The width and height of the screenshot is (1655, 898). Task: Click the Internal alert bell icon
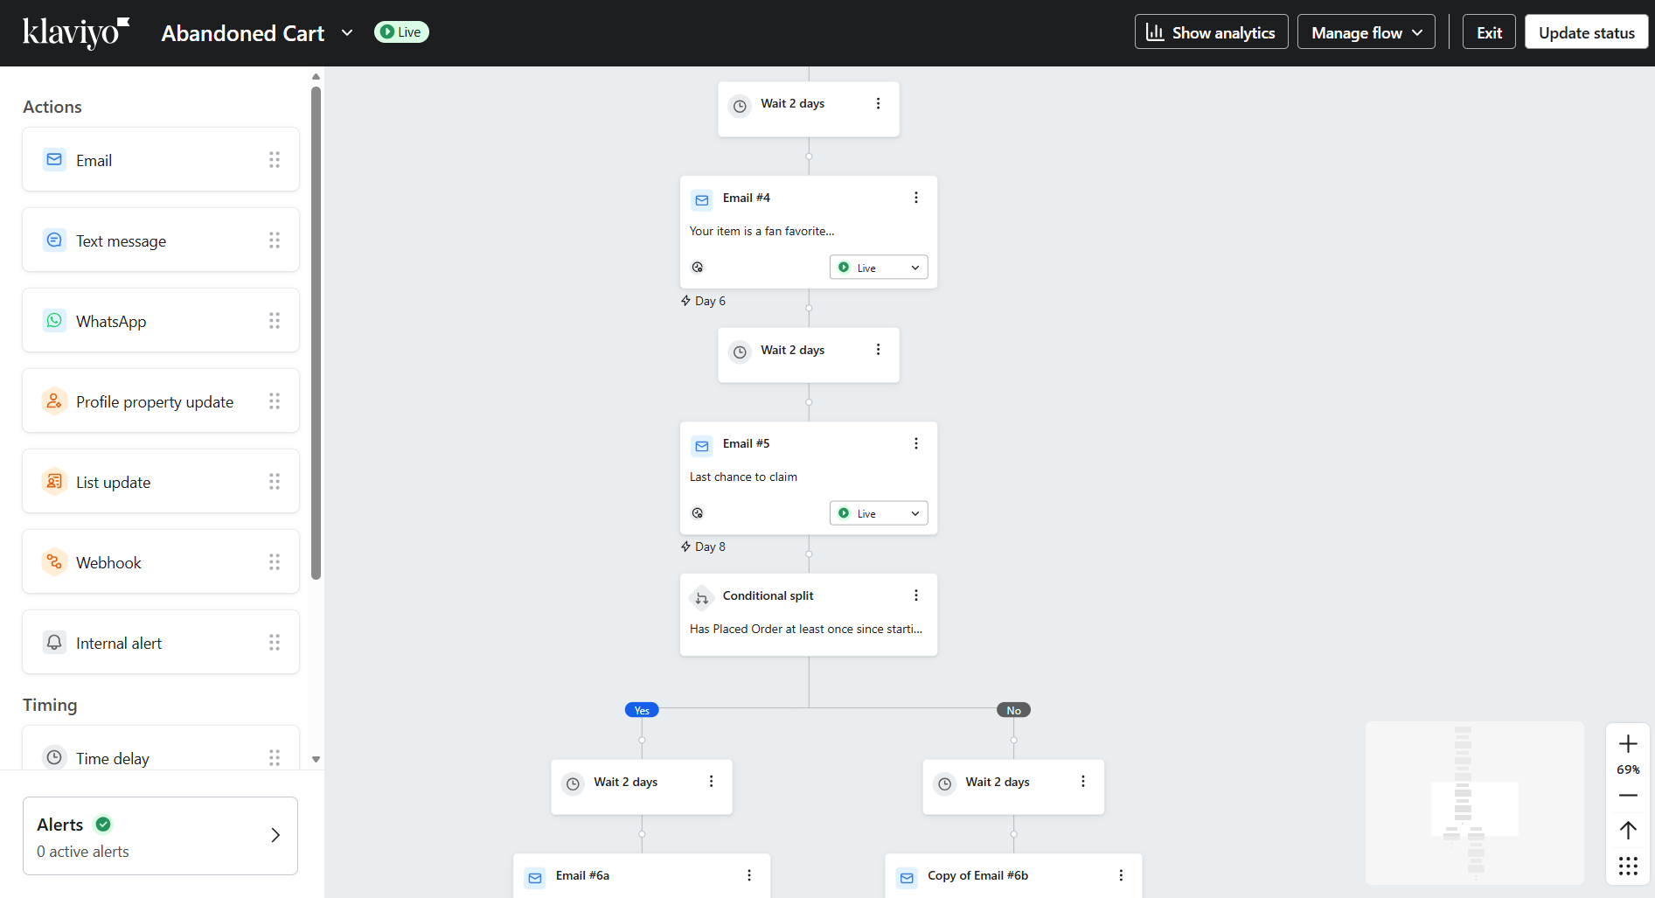53,642
